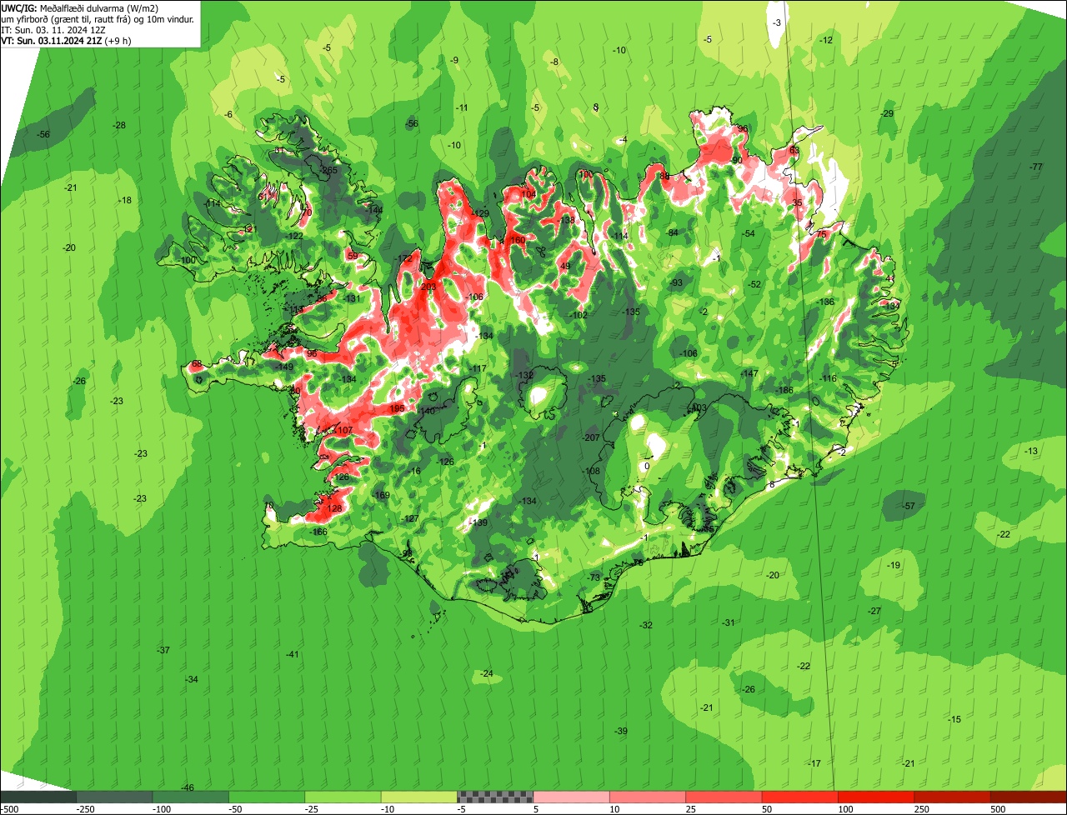Click the legend swatch between 25 and 50

tap(724, 797)
